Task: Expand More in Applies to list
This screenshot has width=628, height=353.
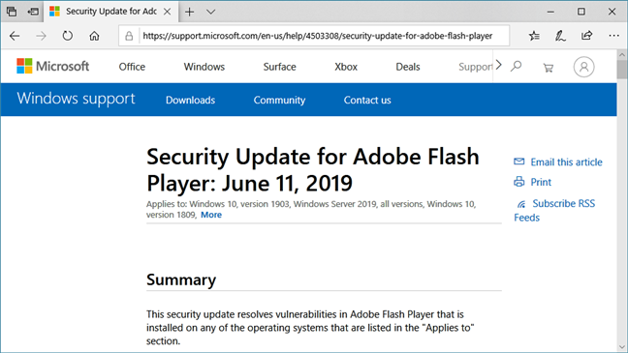Action: (x=211, y=215)
